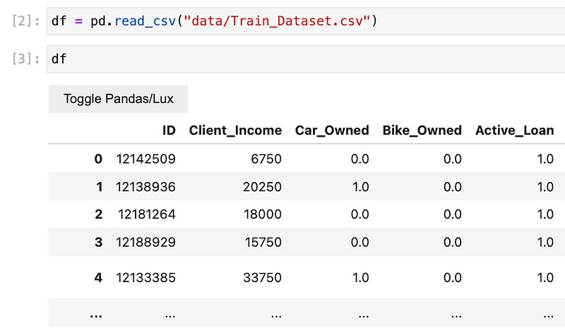Viewport: 565px width, 328px height.
Task: Click the Car_Owned column header
Action: (x=332, y=130)
